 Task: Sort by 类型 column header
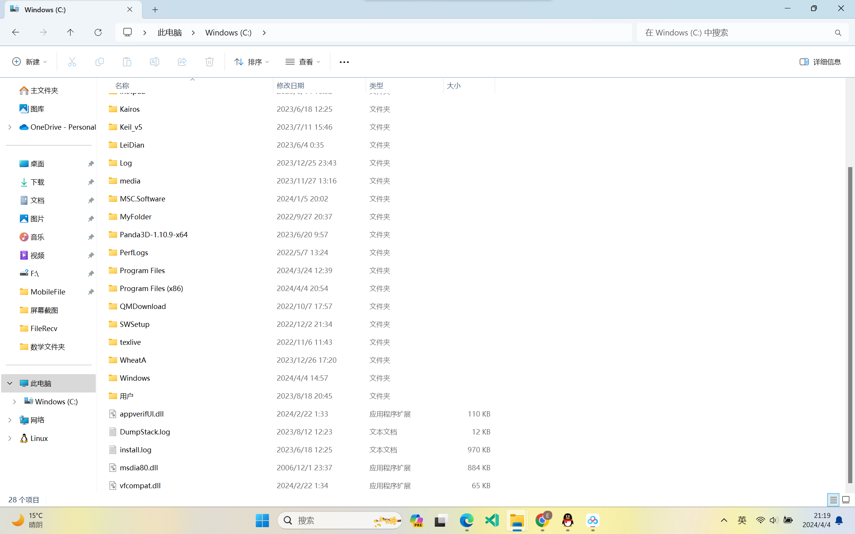pos(404,85)
